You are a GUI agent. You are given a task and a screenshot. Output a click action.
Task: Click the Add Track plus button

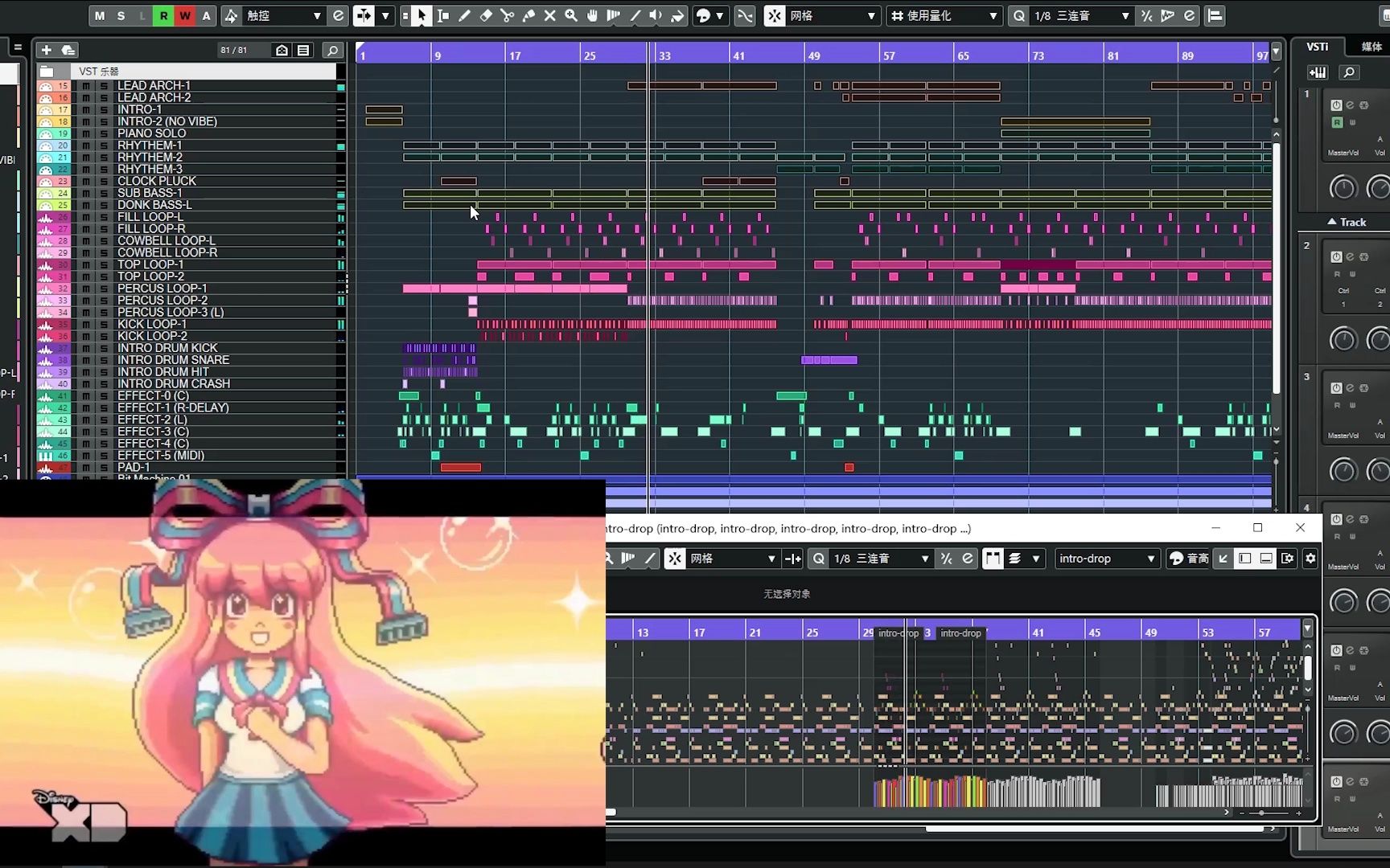[x=46, y=50]
